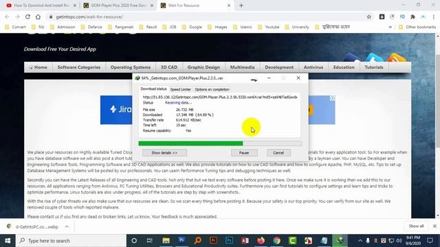The image size is (440, 247).
Task: Open the Windows Start menu
Action: click(8, 241)
